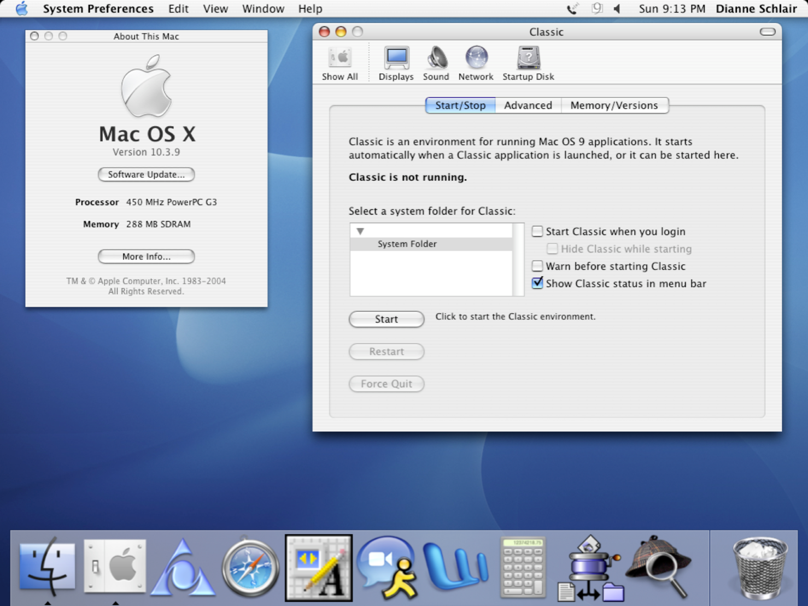
Task: Click the Hide Classic while starting checkbox
Action: click(x=552, y=249)
